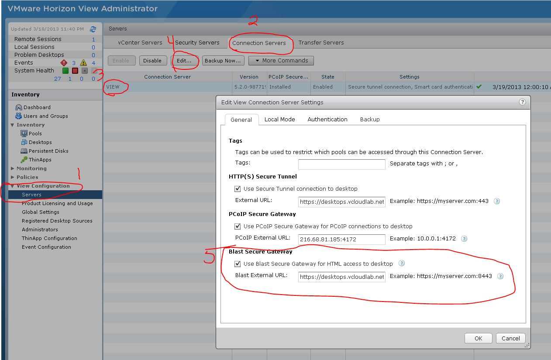Open Global Settings in the tree
The width and height of the screenshot is (551, 360).
(41, 212)
